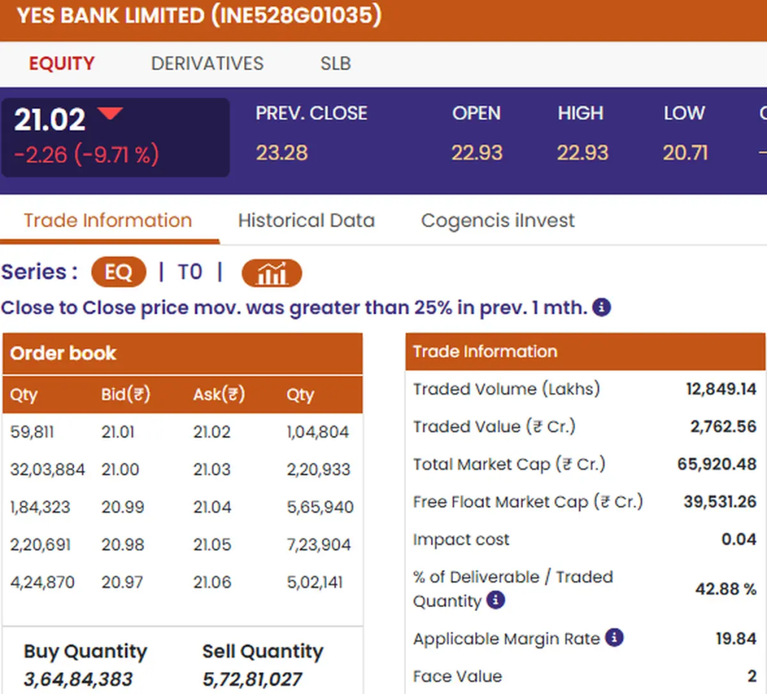Click the Low value 20.71
767x694 pixels.
685,153
